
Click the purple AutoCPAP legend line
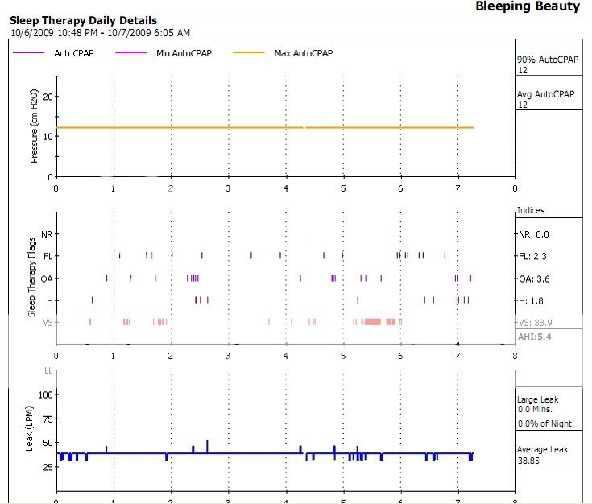pyautogui.click(x=30, y=54)
